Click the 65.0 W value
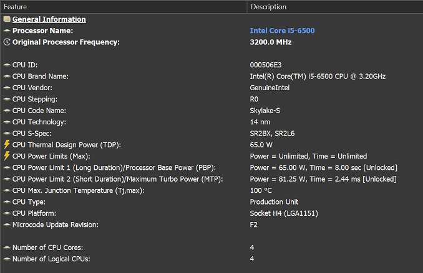Viewport: 423px width, 273px height. tap(261, 145)
